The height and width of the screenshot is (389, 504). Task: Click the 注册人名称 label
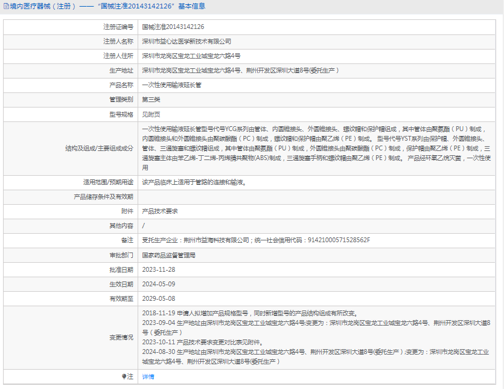[118, 42]
